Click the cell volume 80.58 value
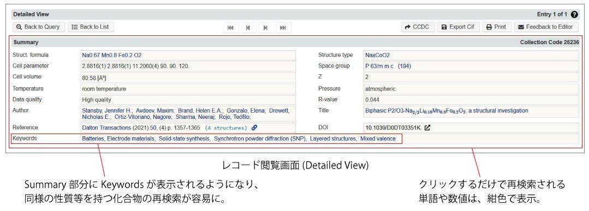The image size is (589, 211). pos(94,78)
